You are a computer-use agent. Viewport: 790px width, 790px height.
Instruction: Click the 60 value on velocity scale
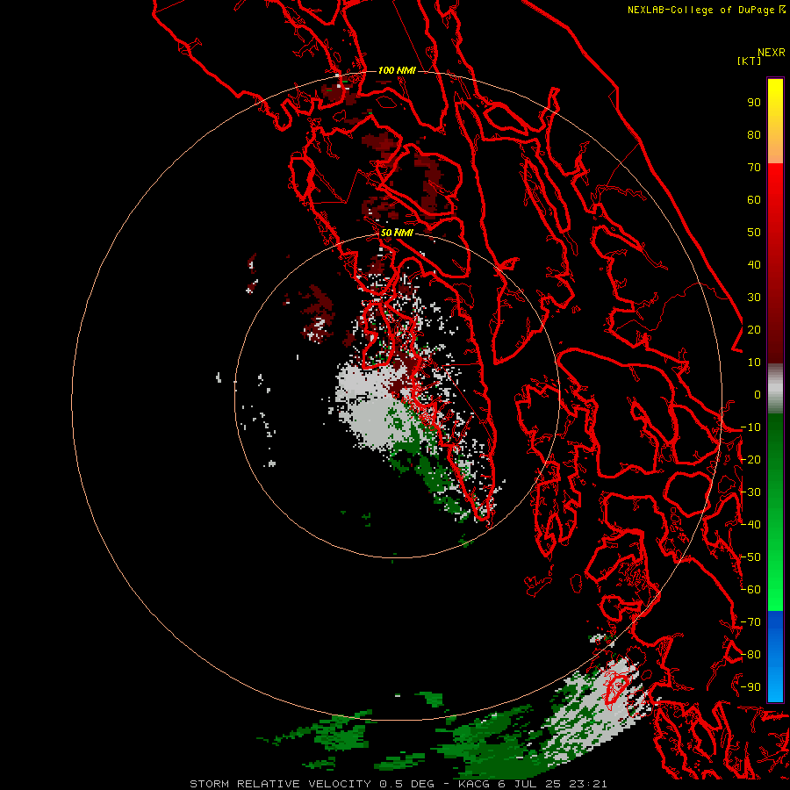[754, 200]
